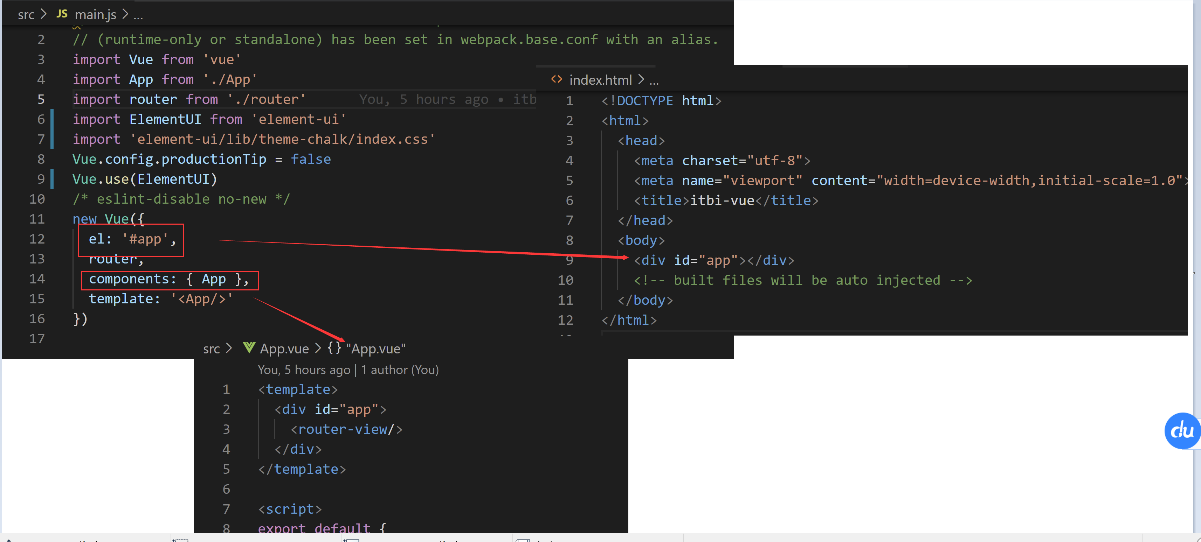Click Vue.config.productionTip = false line
The height and width of the screenshot is (542, 1201).
tap(201, 159)
